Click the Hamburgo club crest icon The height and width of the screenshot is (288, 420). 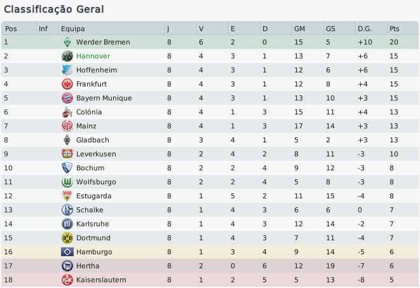tap(67, 252)
